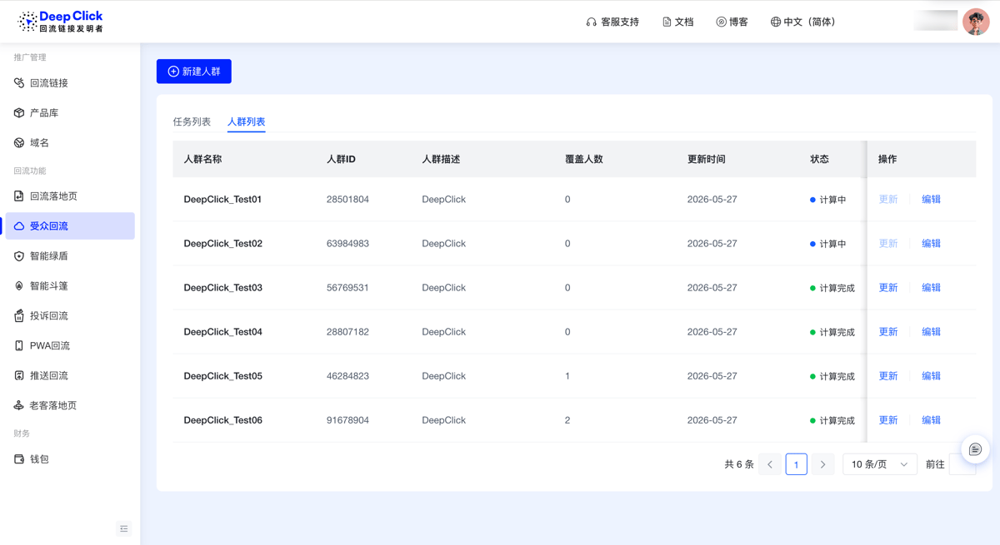Click 编辑 for DeepClick_Test04
The height and width of the screenshot is (545, 1000).
point(931,332)
